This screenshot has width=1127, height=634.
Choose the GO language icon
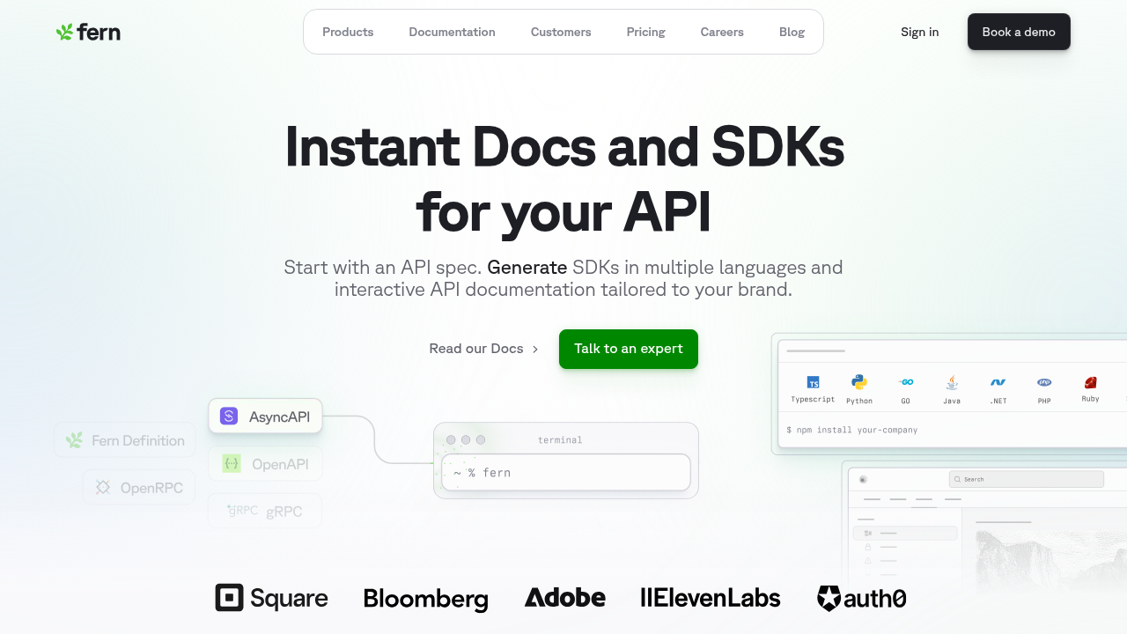(x=905, y=382)
